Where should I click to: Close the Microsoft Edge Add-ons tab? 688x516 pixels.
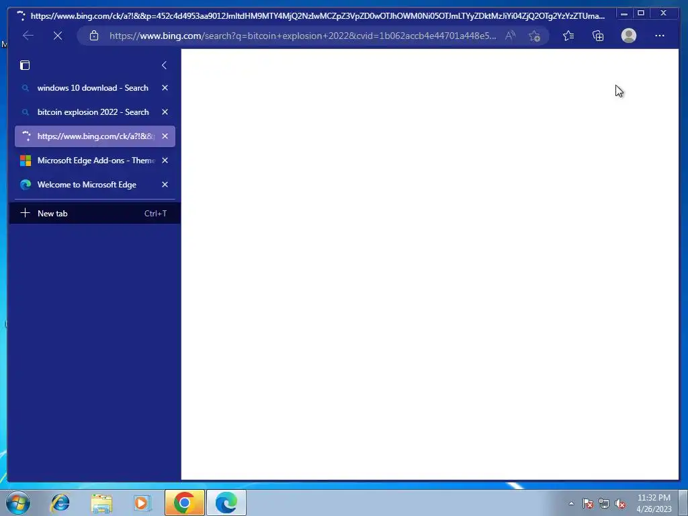165,160
